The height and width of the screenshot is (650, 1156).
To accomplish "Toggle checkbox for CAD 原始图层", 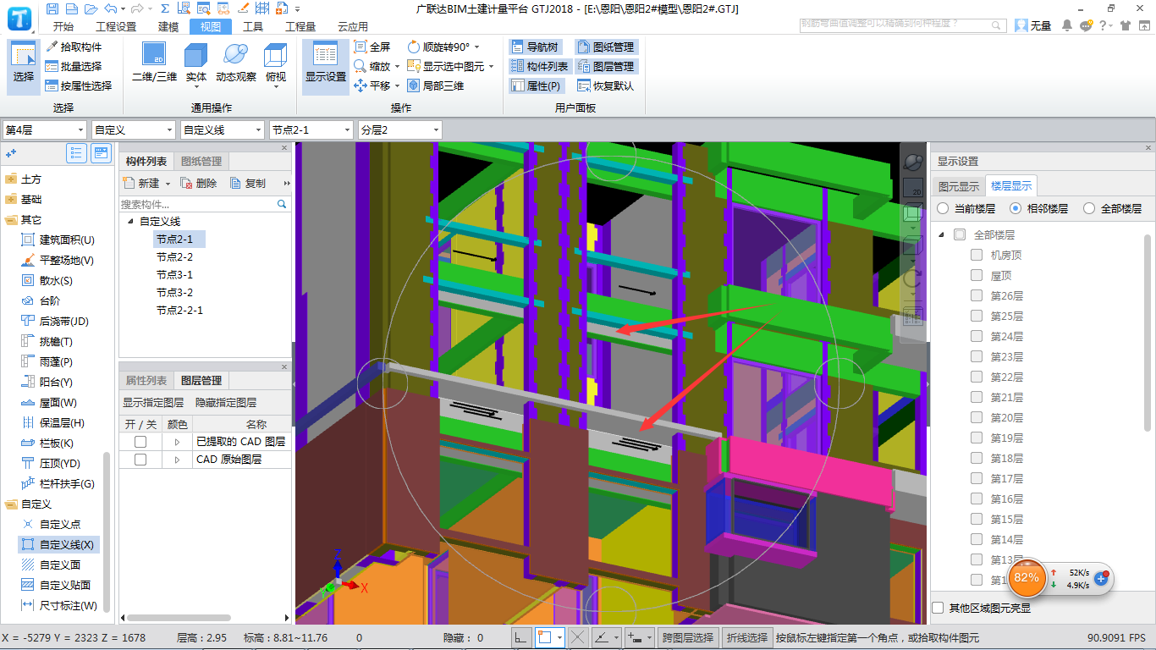I will click(x=140, y=460).
